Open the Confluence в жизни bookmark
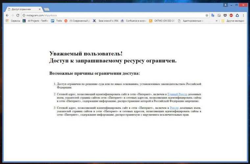This screenshot has height=164, width=250. pyautogui.click(x=134, y=21)
